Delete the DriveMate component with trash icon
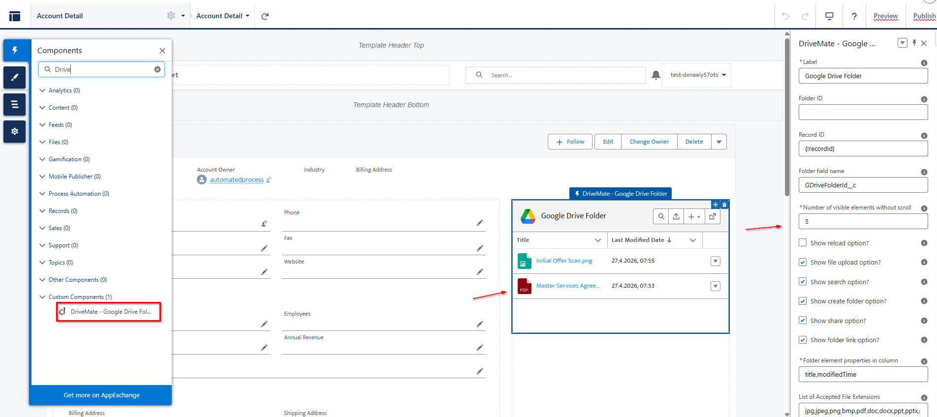The width and height of the screenshot is (937, 417). (x=724, y=204)
